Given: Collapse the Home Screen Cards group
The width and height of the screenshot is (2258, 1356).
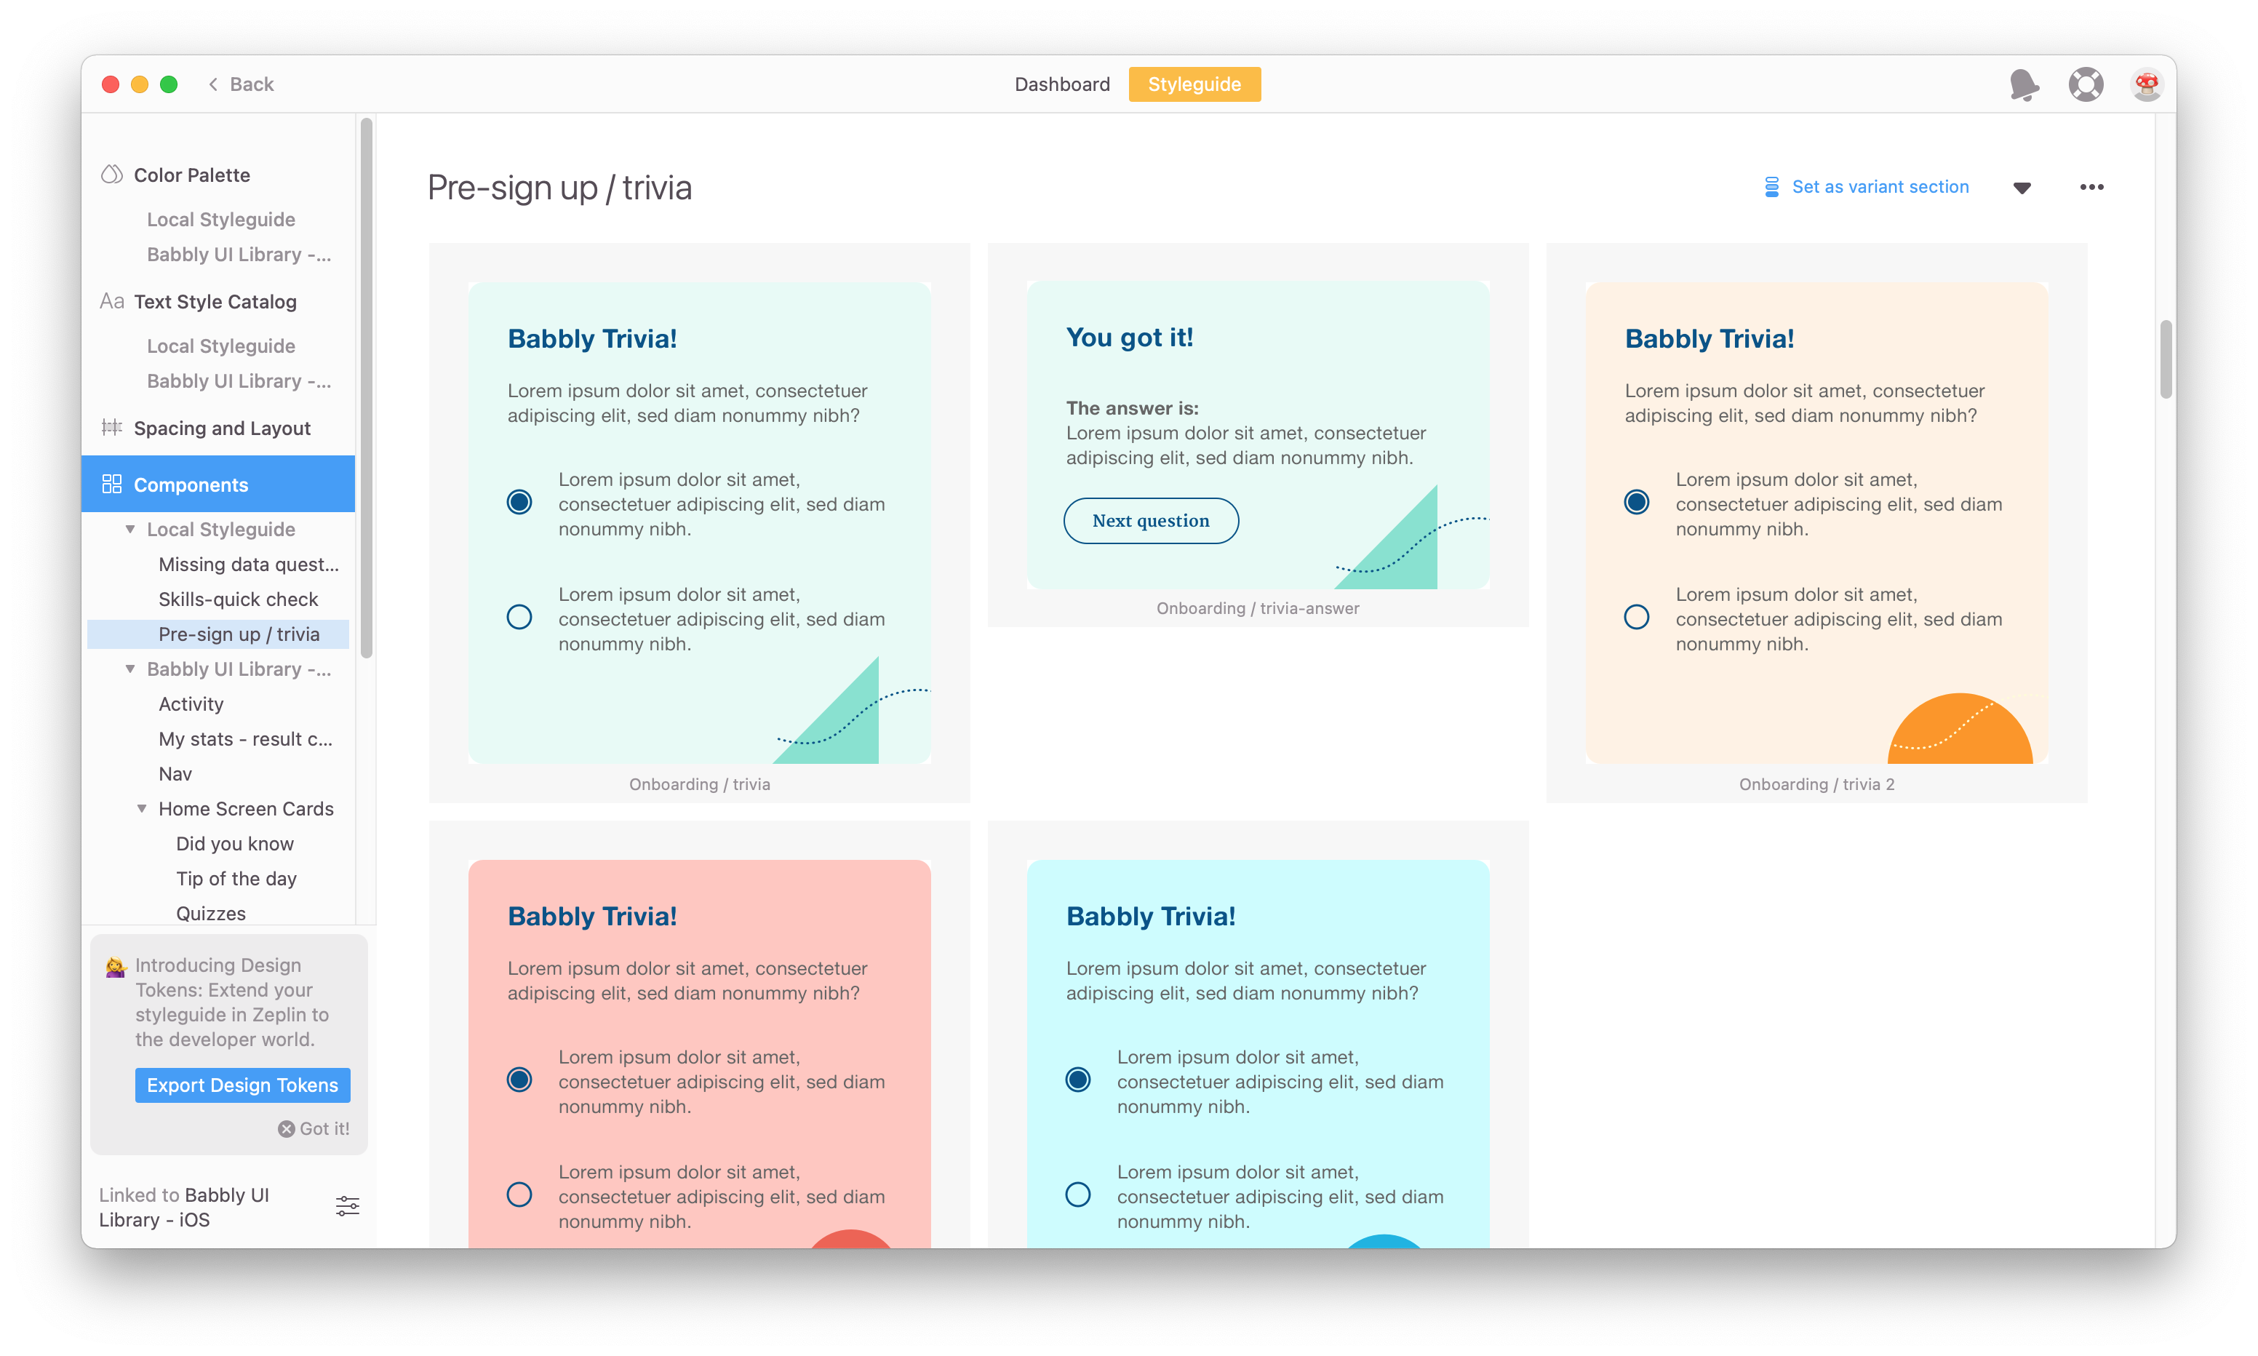Looking at the screenshot, I should pyautogui.click(x=142, y=809).
